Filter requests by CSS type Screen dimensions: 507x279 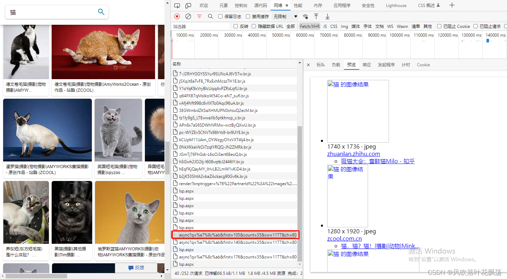coord(334,26)
